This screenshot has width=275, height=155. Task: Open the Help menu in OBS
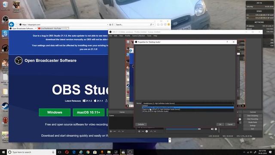tap(155, 36)
